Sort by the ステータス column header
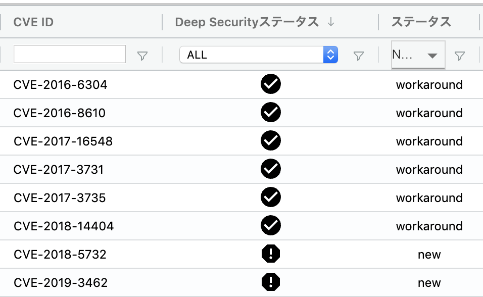Screen dimensions: 483x297 point(421,22)
